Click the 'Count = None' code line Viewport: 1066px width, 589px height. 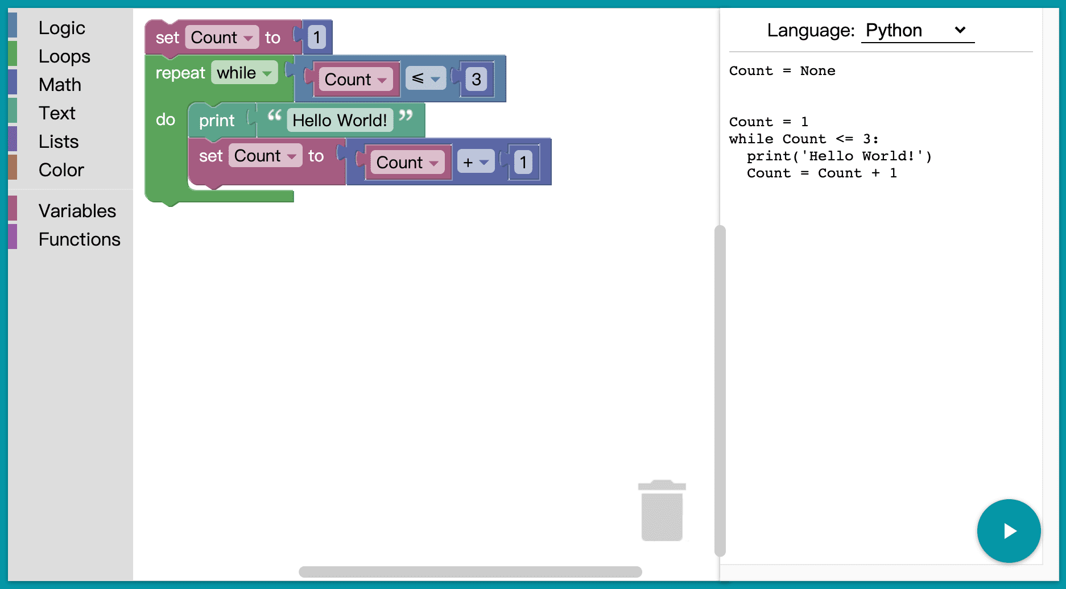coord(782,71)
